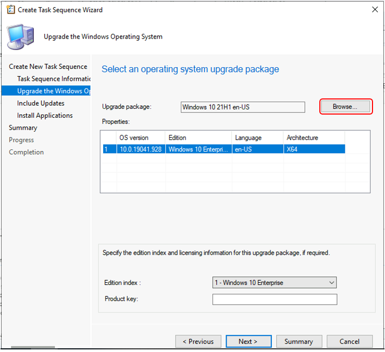Viewport: 385px width, 352px height.
Task: Cancel the Create Task Sequence Wizard
Action: 350,341
